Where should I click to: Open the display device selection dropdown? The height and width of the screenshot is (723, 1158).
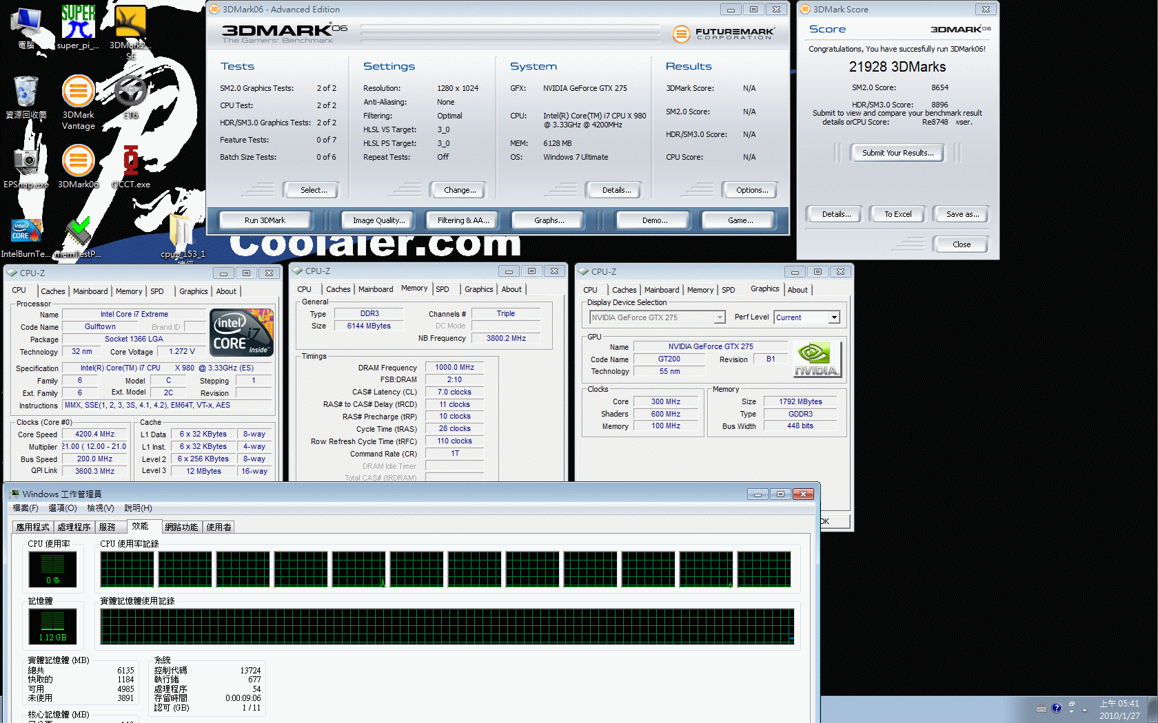[658, 317]
